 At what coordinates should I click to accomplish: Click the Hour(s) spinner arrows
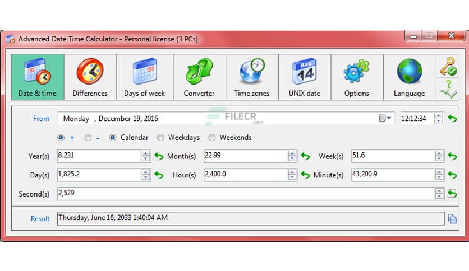[292, 175]
